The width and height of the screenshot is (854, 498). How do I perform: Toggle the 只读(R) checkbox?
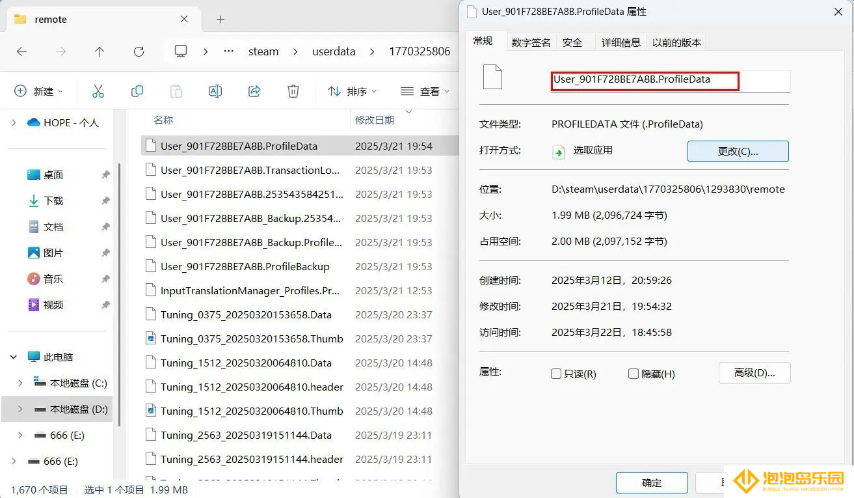556,374
